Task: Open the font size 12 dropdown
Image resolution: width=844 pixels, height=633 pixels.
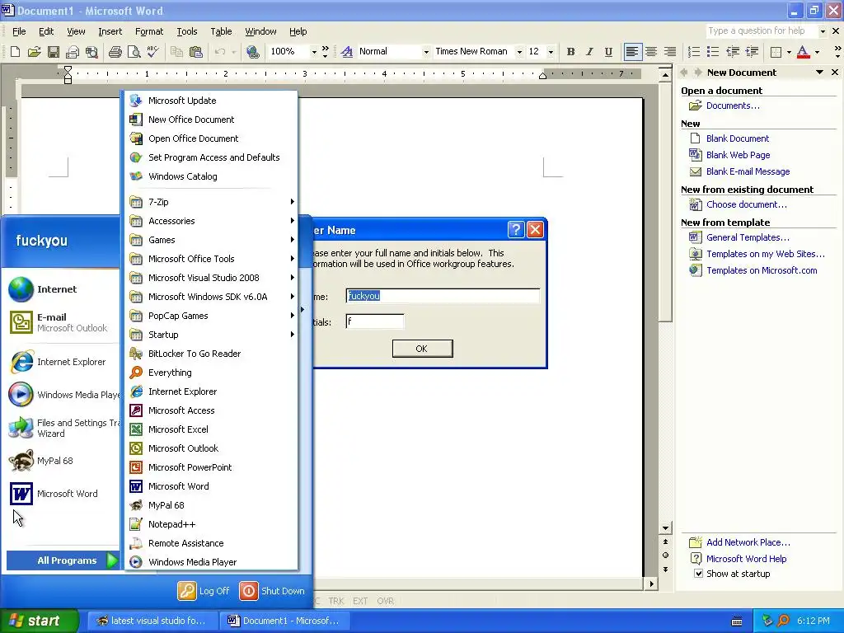Action: tap(550, 52)
